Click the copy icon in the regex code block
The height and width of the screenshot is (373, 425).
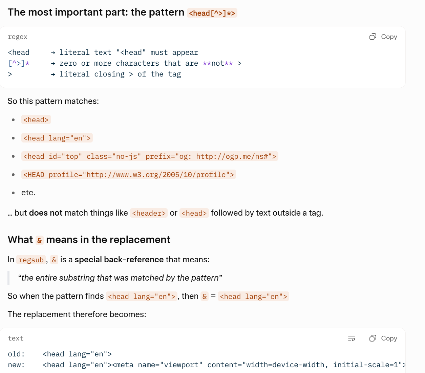point(373,37)
